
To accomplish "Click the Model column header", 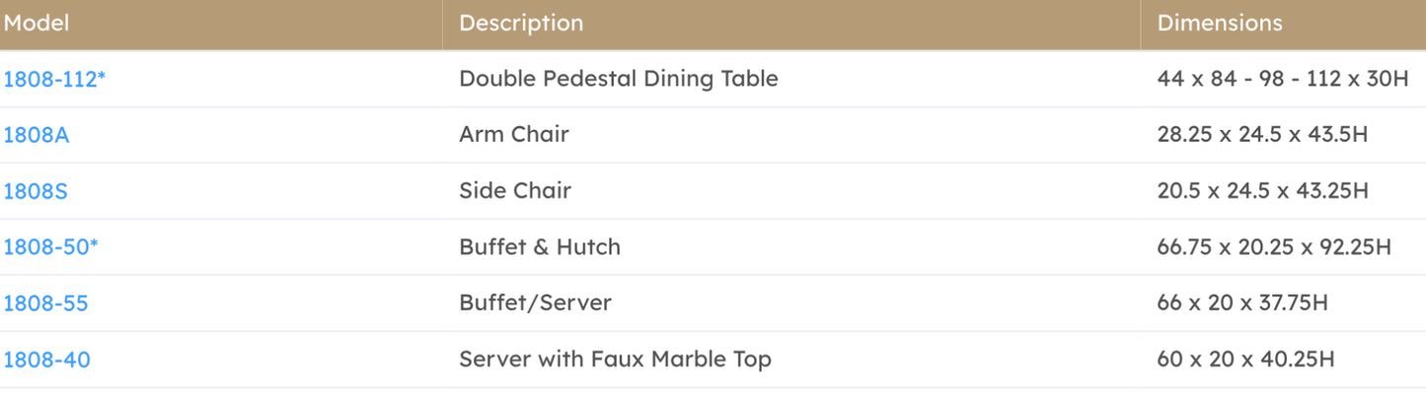I will coord(37,23).
